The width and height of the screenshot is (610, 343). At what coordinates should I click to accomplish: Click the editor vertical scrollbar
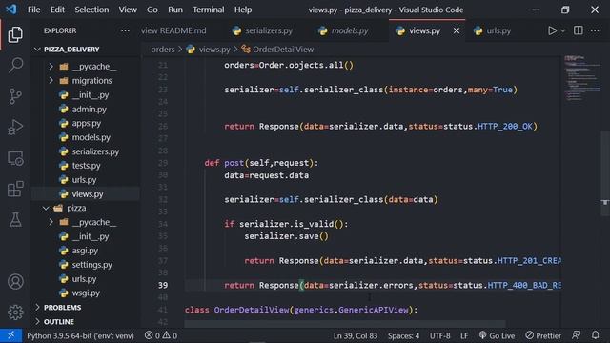(x=605, y=173)
